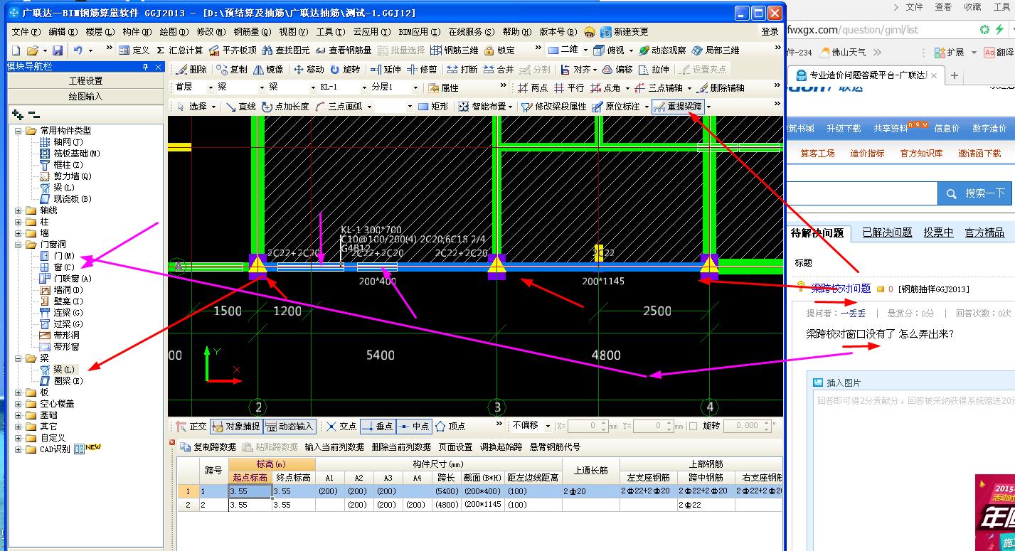Viewport: 1015px width, 551px height.
Task: Select the 旋转 (rotate) tool
Action: 345,69
